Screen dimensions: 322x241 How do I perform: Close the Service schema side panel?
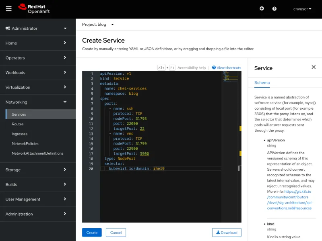pos(314,67)
